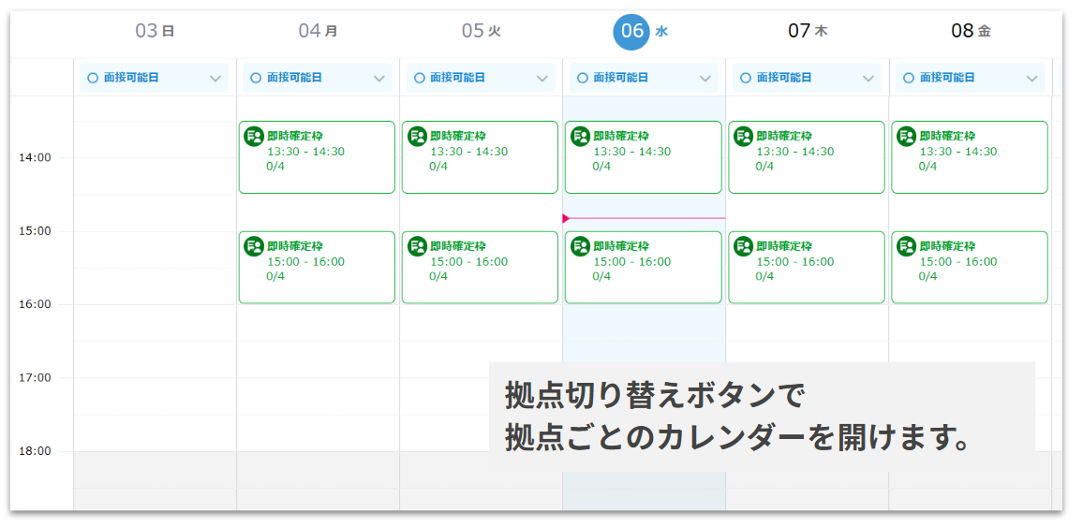The width and height of the screenshot is (1083, 527).
Task: Click the pink current-time marker on Wednesday
Action: pos(566,219)
